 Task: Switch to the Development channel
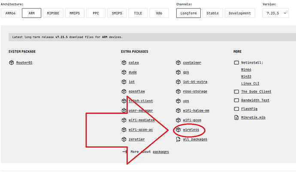(240, 13)
